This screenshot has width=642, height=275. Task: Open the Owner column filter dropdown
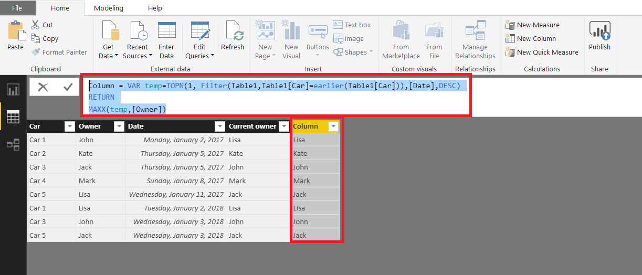[119, 126]
